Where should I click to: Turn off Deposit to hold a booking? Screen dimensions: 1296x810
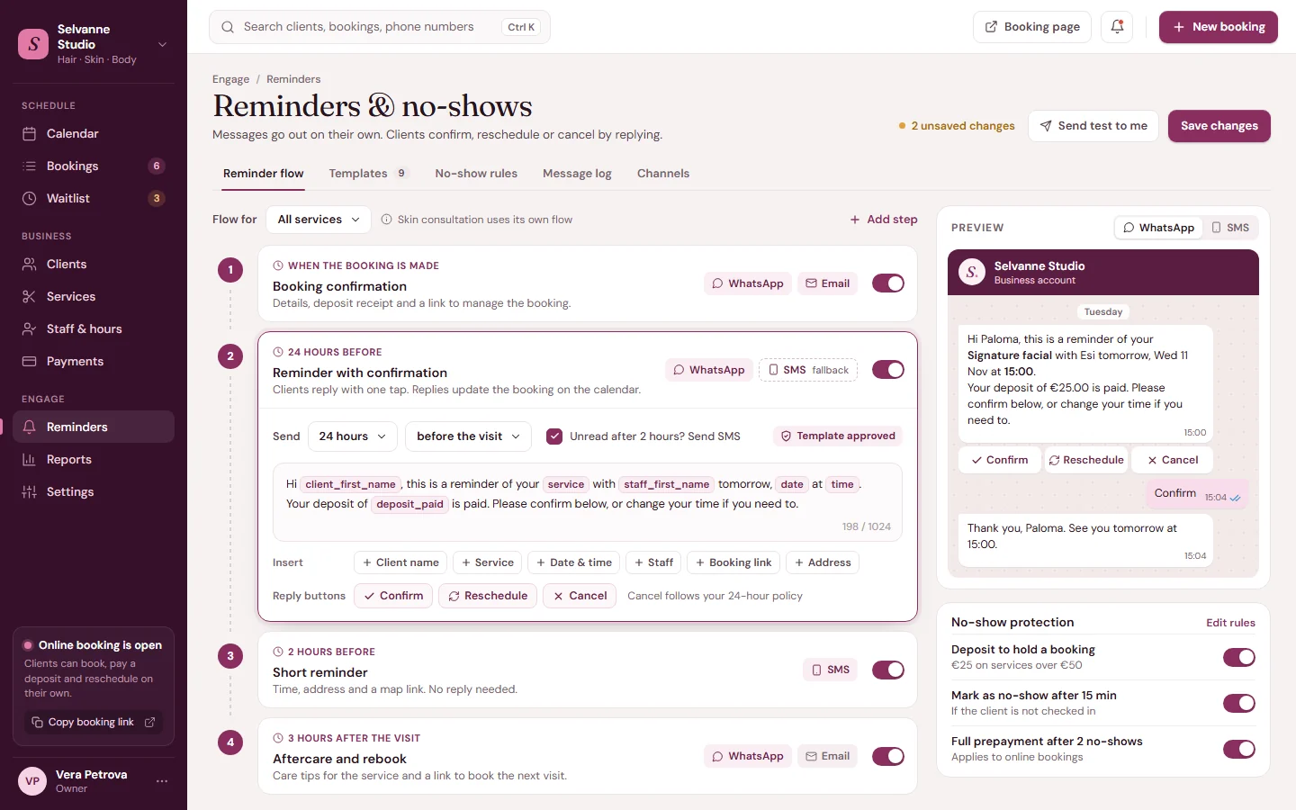pos(1239,657)
